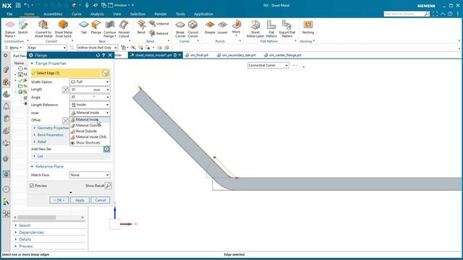This screenshot has height=260, width=463.
Task: Choose Bend Outside from Inset list
Action: point(90,131)
